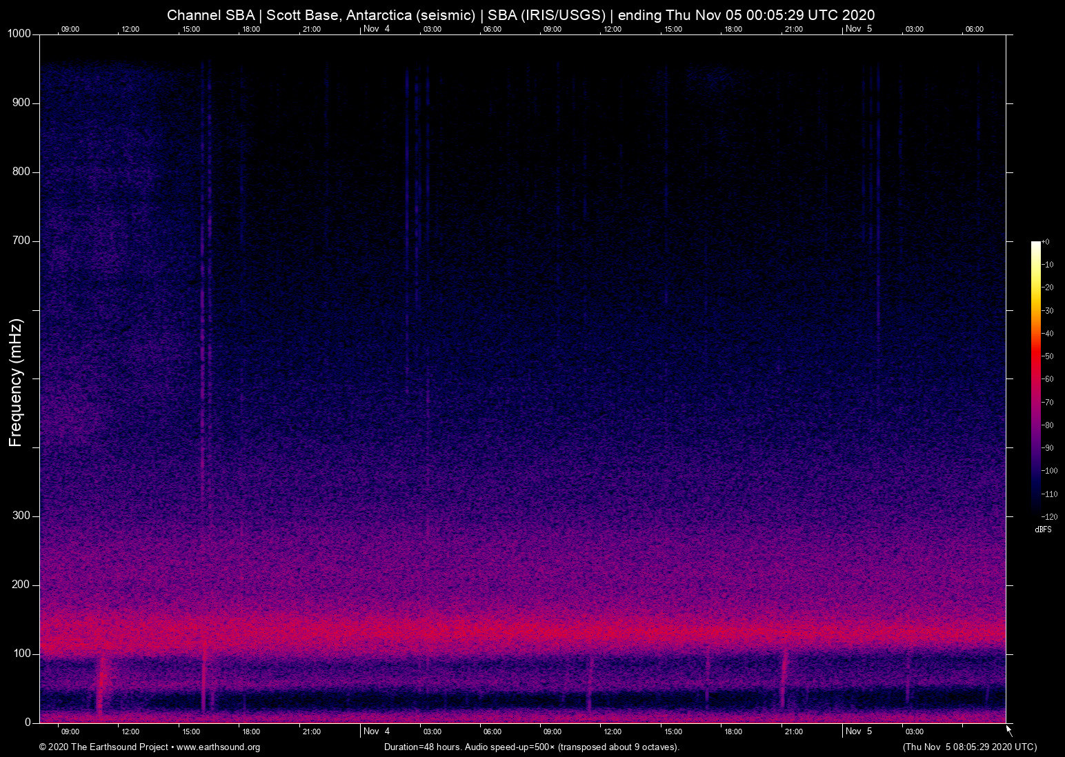Click the dBFS label under the colorbar
This screenshot has height=757, width=1065.
[1043, 529]
